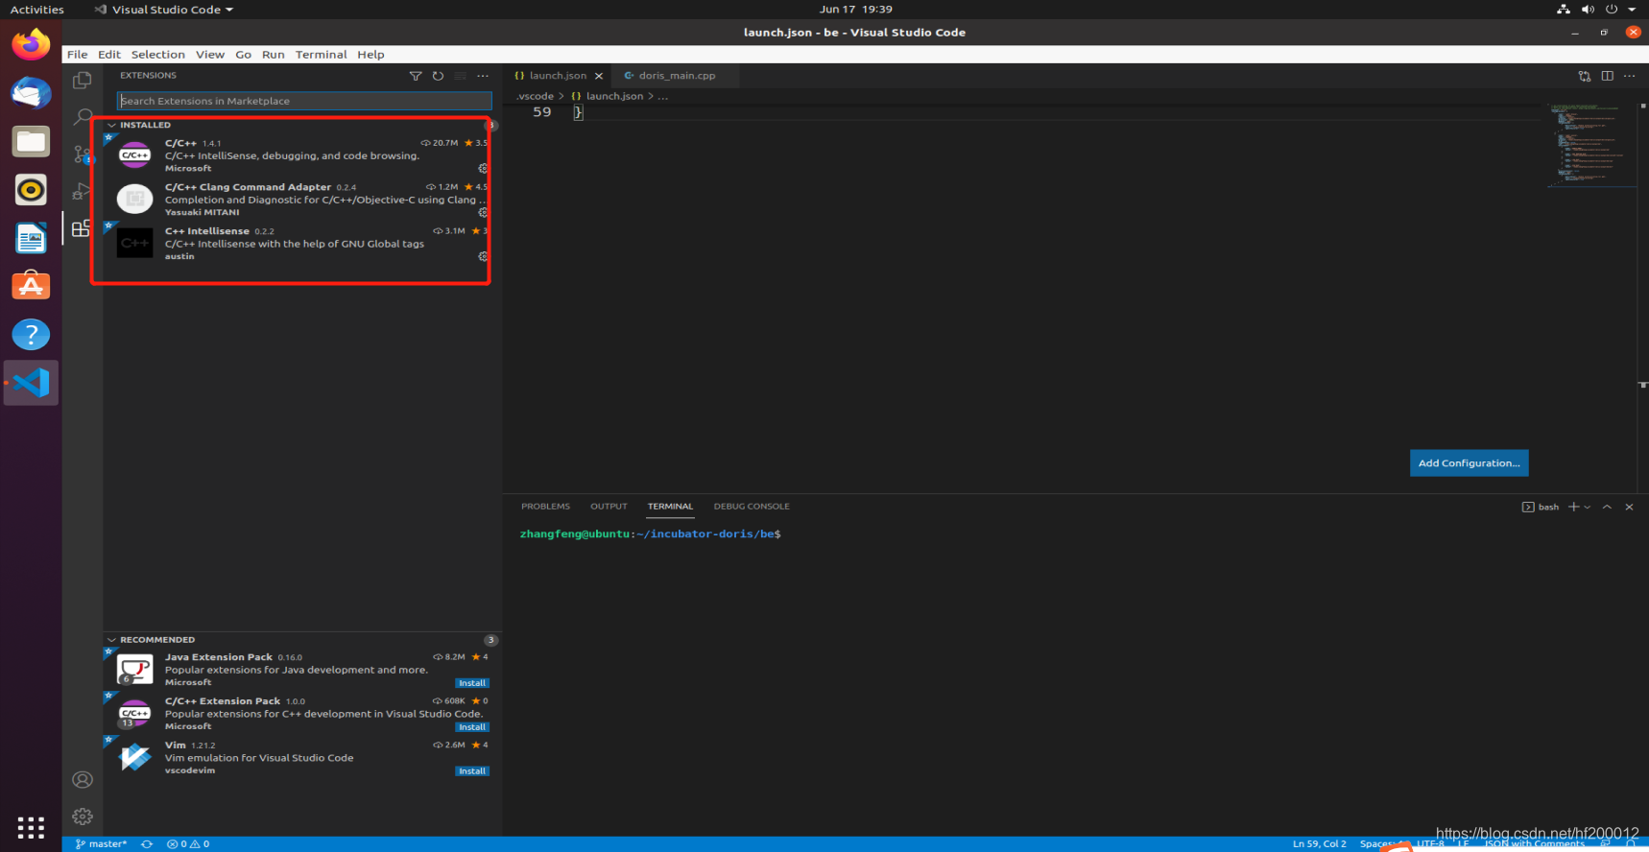Screen dimensions: 1649x852
Task: Filter extensions with the funnel icon
Action: [416, 76]
